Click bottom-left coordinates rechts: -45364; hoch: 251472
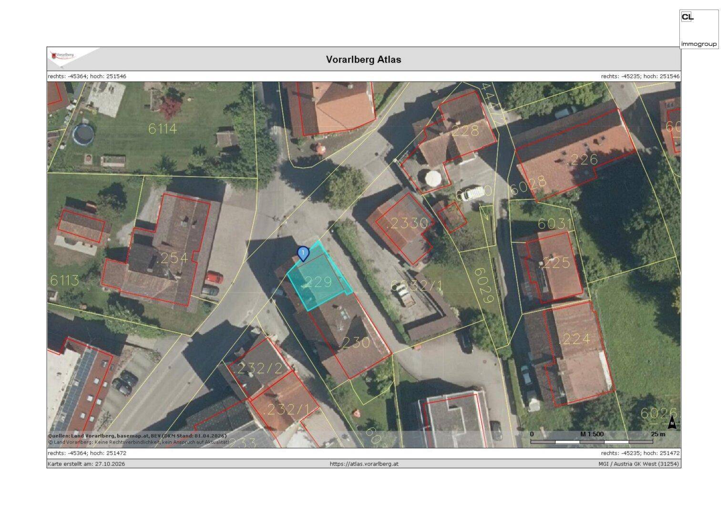 click(87, 453)
